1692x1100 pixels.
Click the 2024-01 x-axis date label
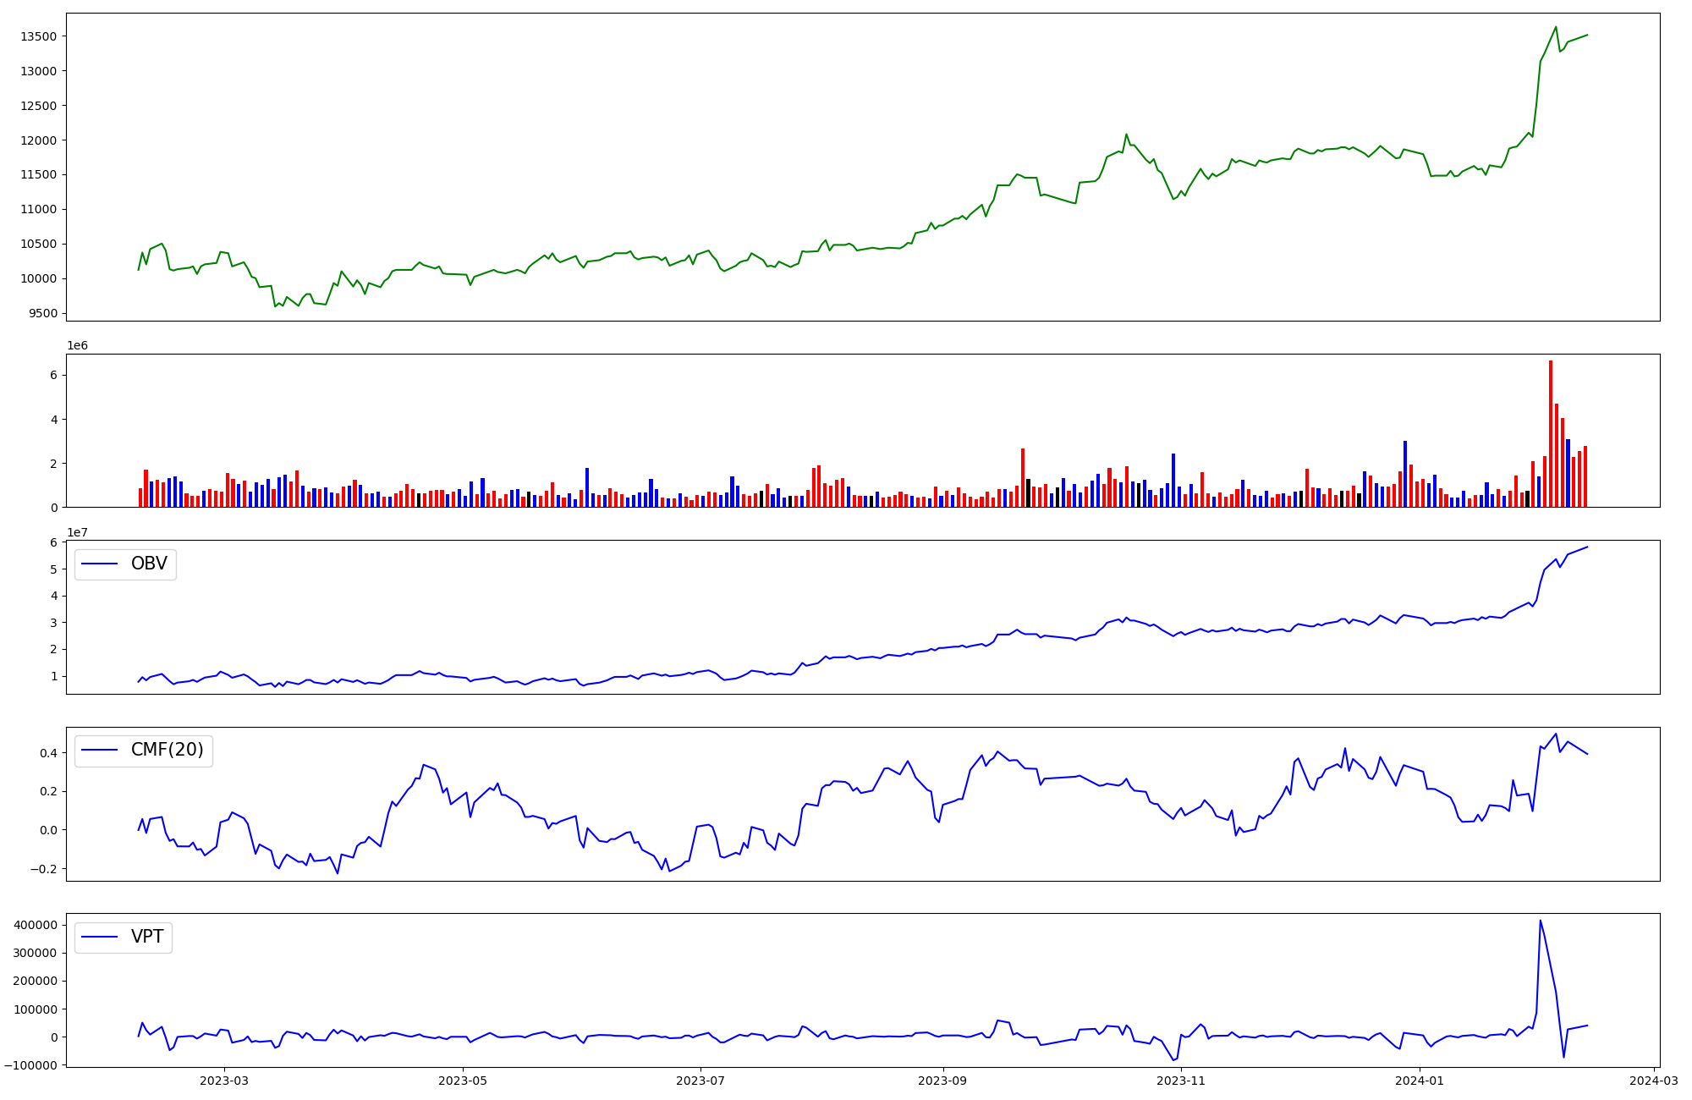pos(1420,1081)
